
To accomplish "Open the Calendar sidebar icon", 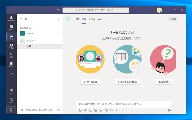I will pyautogui.click(x=11, y=46).
